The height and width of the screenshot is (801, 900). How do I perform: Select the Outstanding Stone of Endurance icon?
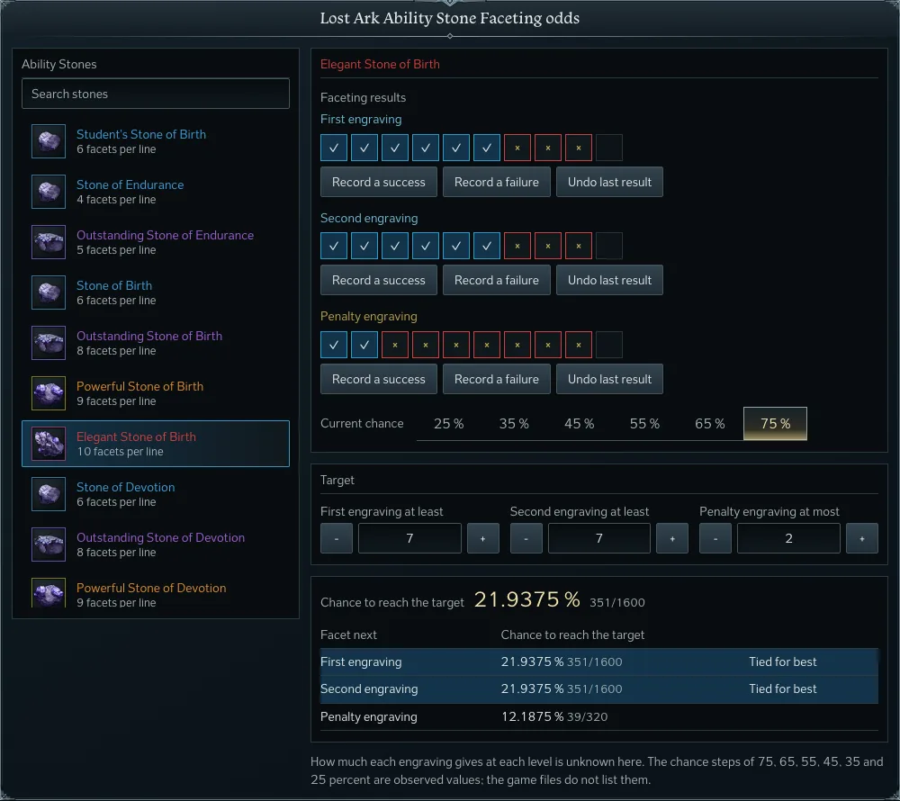point(49,242)
